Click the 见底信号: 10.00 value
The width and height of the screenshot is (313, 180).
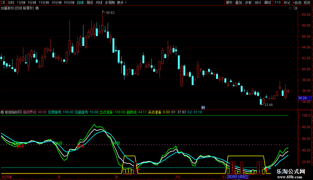86,112
